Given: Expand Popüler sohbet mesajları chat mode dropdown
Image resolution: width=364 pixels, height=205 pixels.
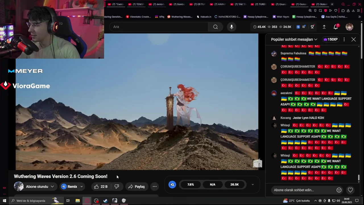Looking at the screenshot, I should coord(294,39).
